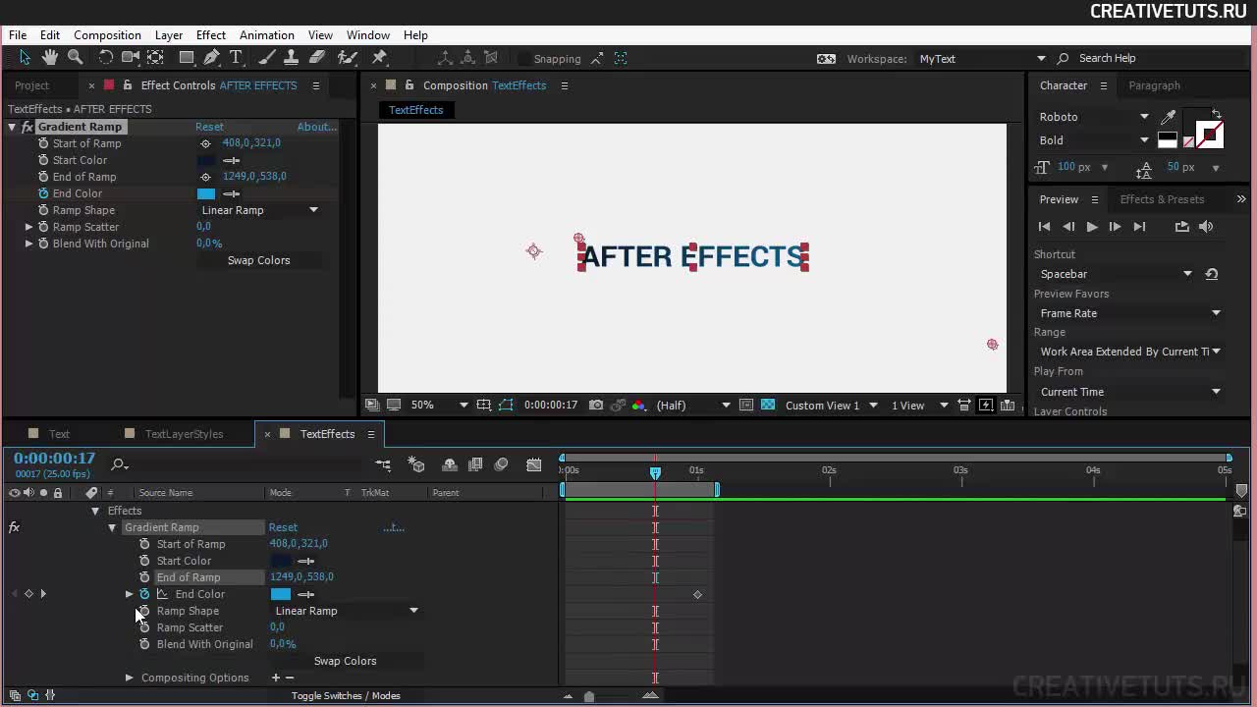Select the Roto Brush tool

347,58
